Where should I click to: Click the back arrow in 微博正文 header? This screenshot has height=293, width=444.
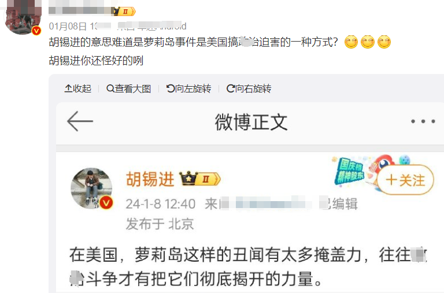pos(80,121)
